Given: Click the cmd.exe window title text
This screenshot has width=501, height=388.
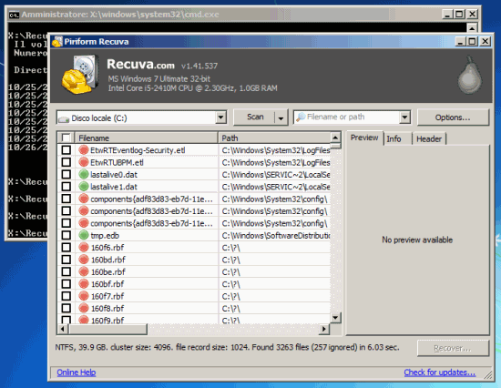Looking at the screenshot, I should point(120,15).
